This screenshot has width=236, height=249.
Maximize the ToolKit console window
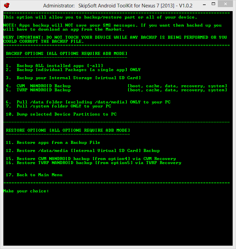213,4
